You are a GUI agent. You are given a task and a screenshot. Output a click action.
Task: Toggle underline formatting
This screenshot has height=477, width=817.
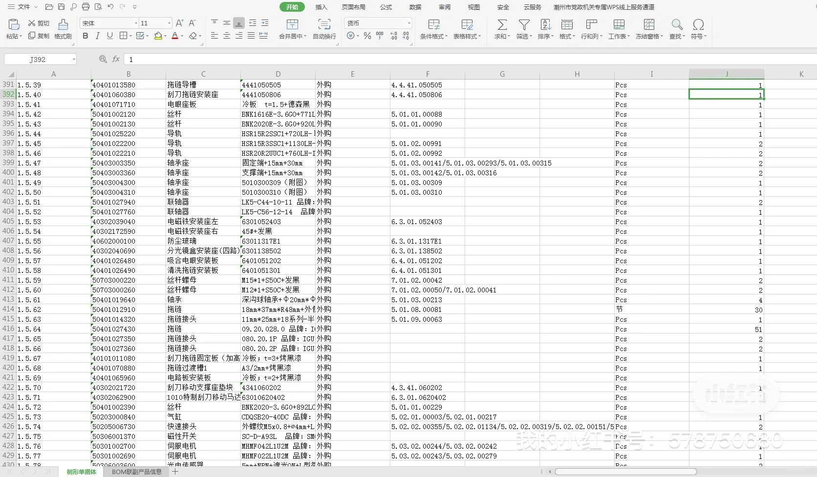pyautogui.click(x=110, y=36)
